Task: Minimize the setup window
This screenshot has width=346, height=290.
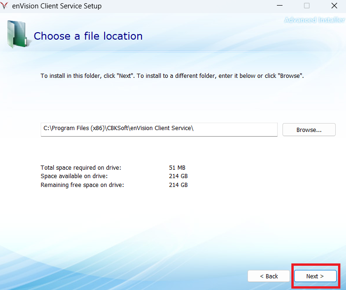Action: [x=280, y=6]
